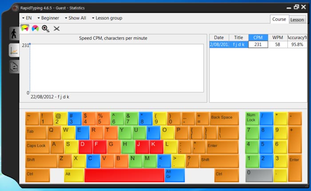The height and width of the screenshot is (191, 311).
Task: Expand the Show All filter dropdown
Action: pos(76,18)
